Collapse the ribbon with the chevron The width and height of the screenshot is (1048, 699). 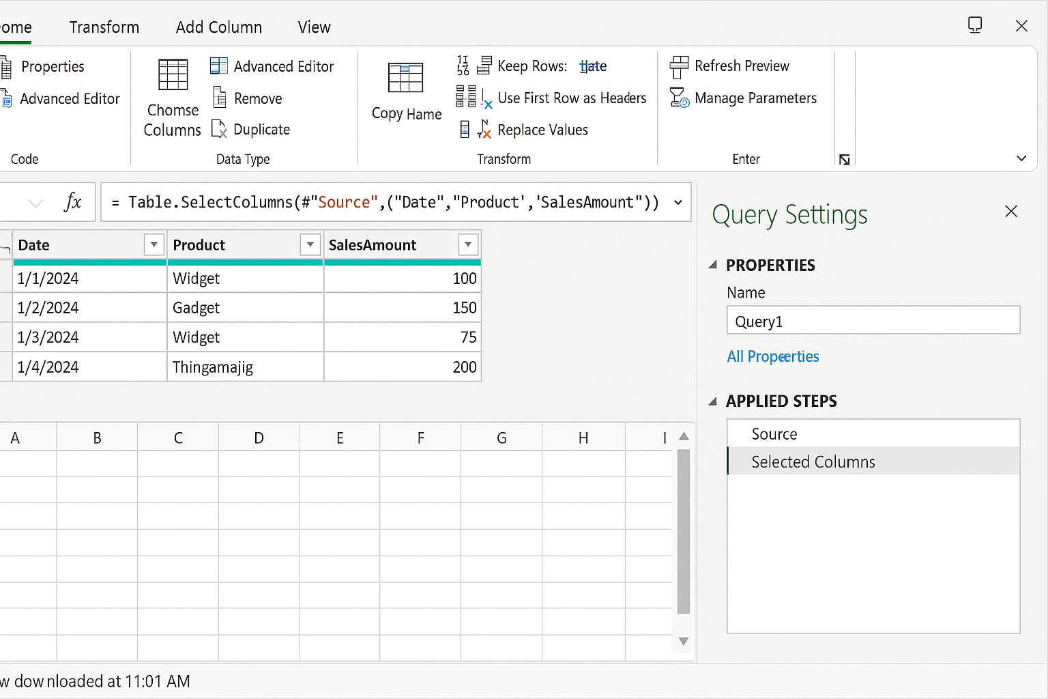click(1021, 158)
